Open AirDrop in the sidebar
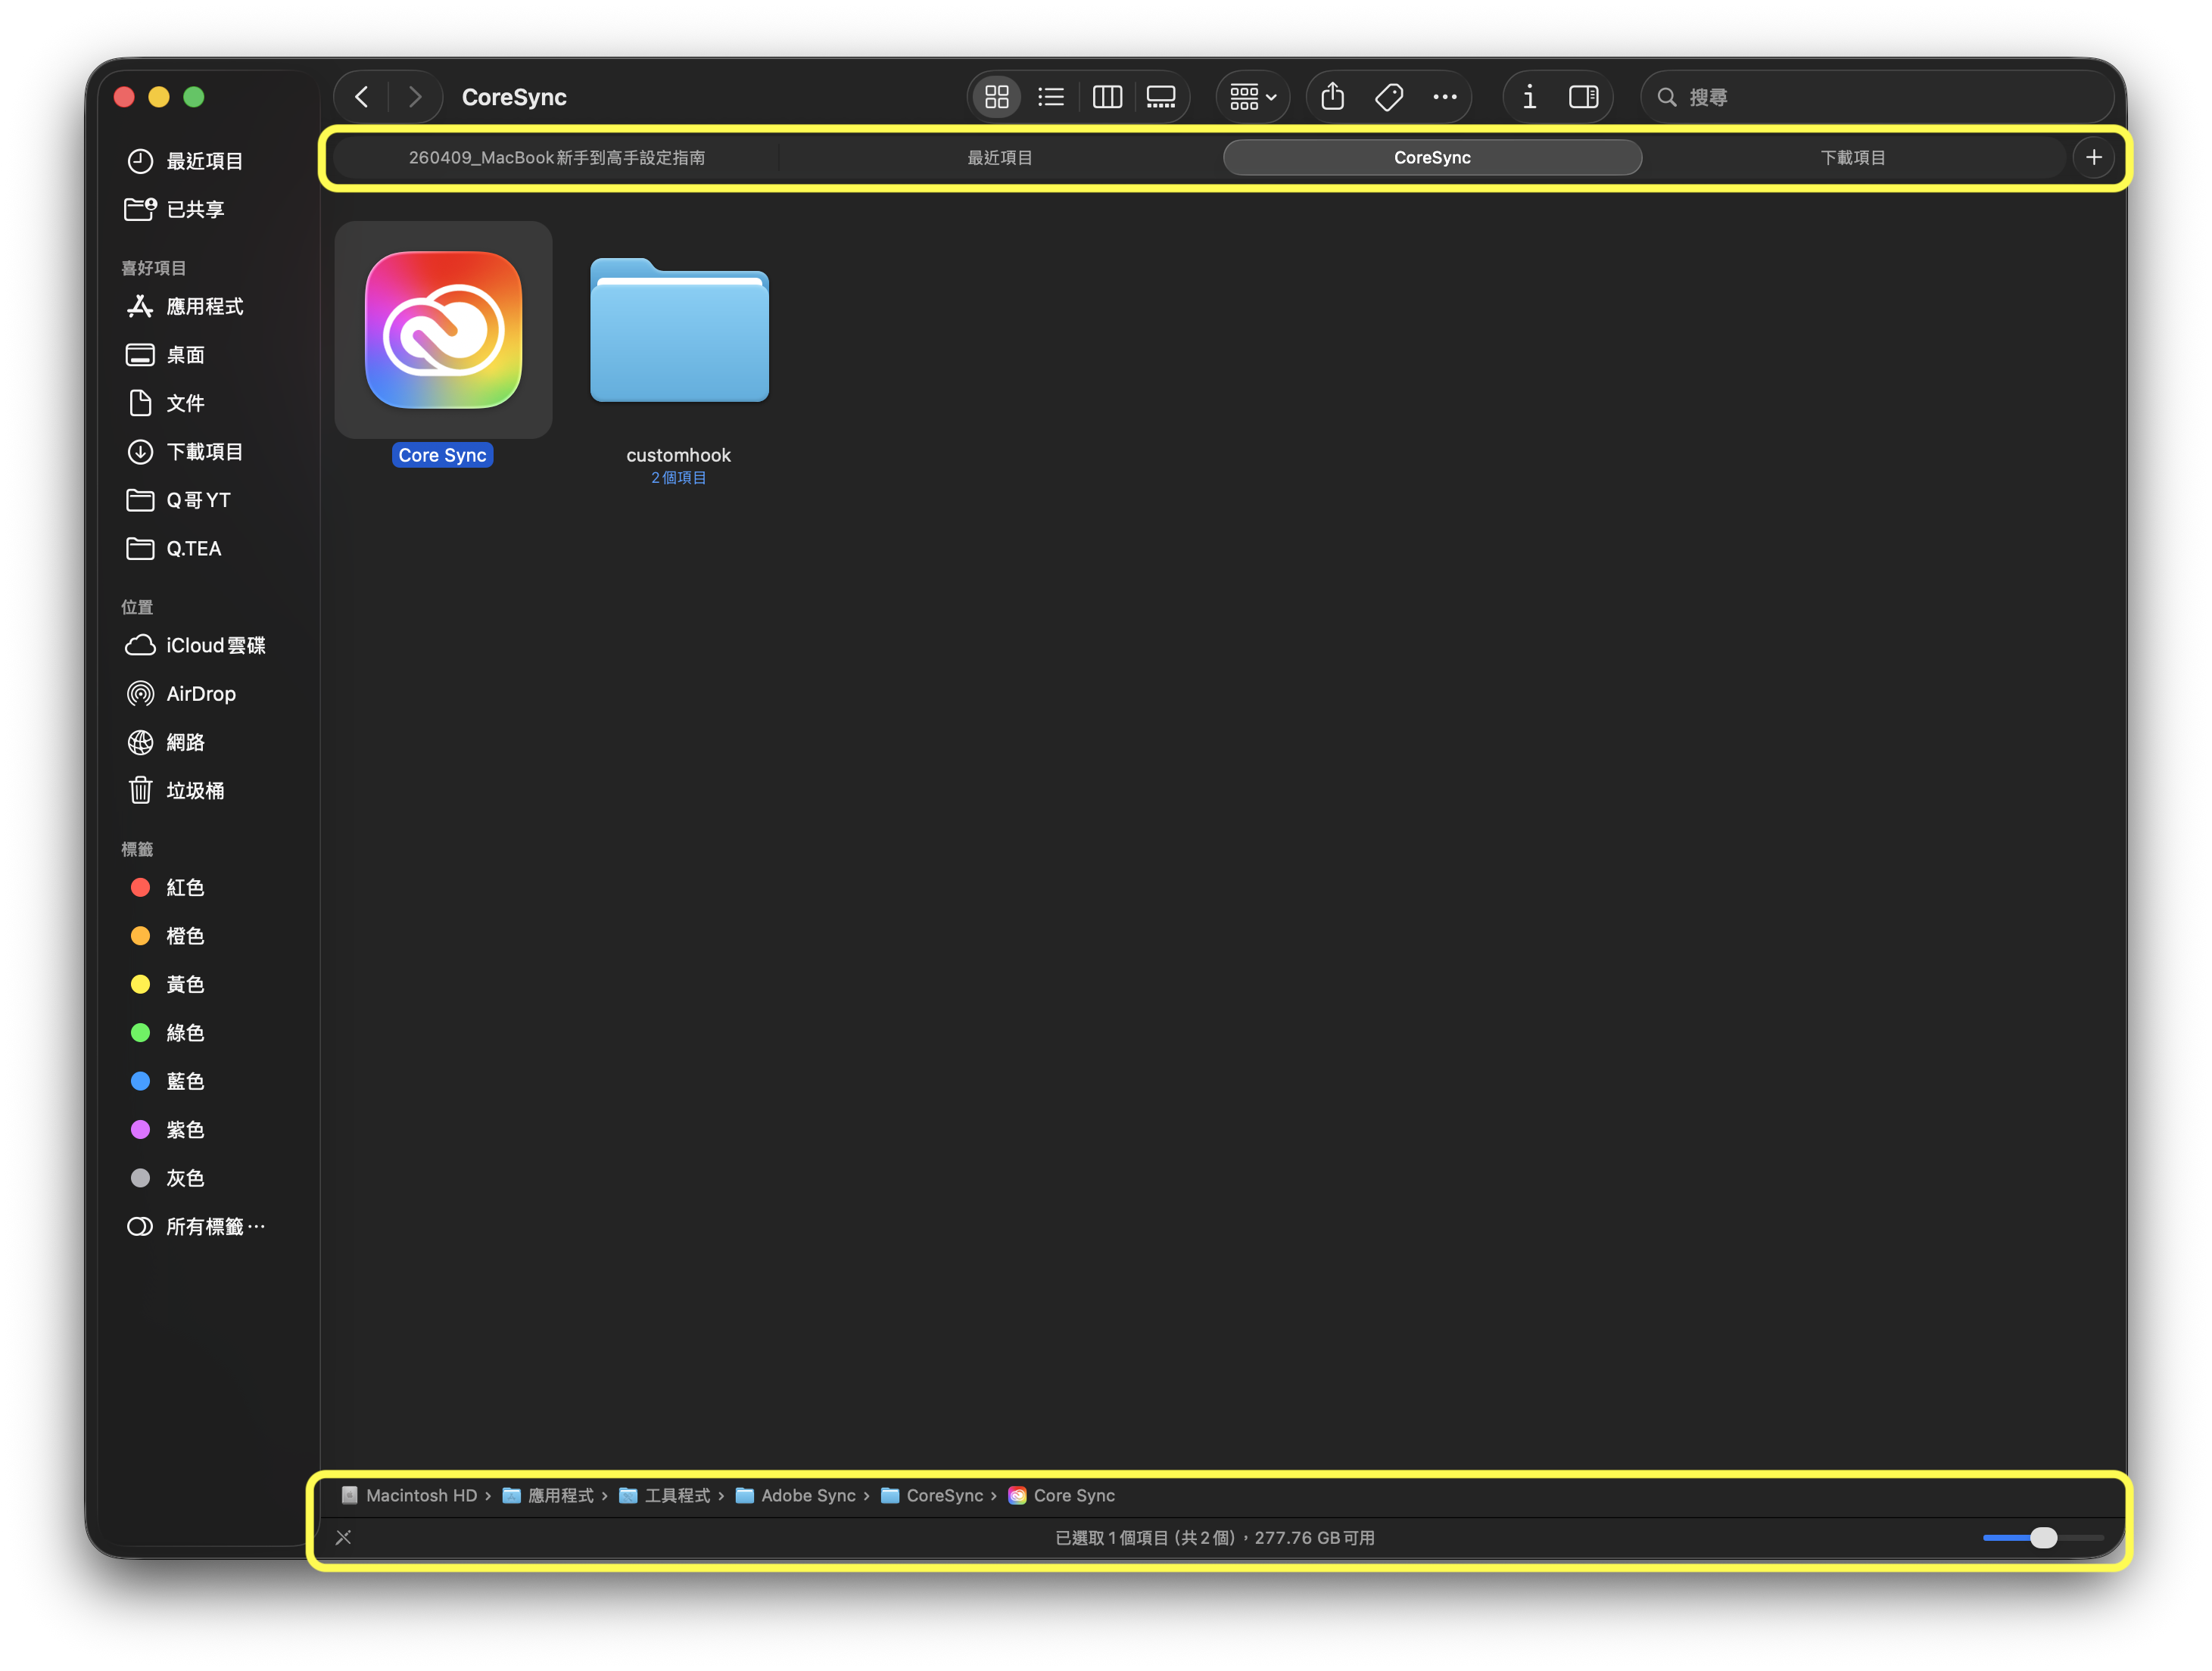 pos(200,694)
